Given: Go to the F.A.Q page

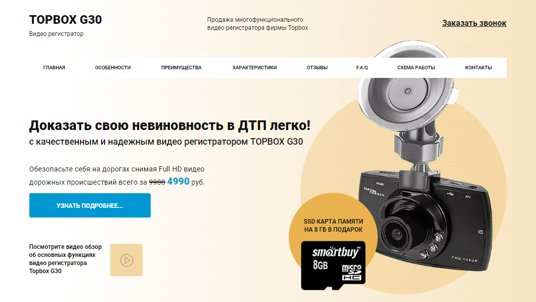Looking at the screenshot, I should [x=362, y=68].
